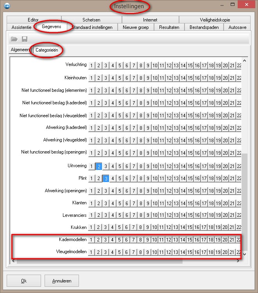Image resolution: width=258 pixels, height=293 pixels.
Task: Click the horizontal scrollbar right arrow
Action: coord(238,261)
